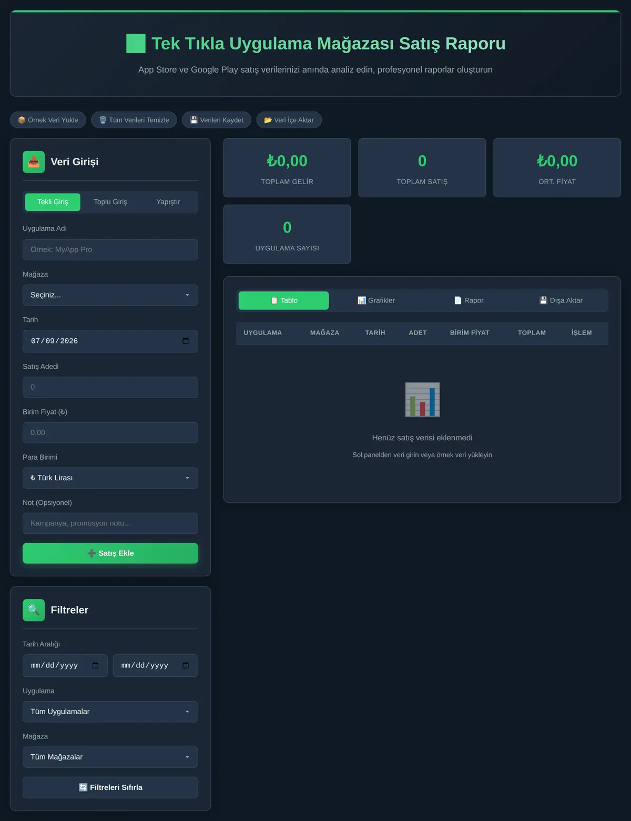
Task: Reset filters with Filtreleri Sıfırla
Action: click(110, 787)
